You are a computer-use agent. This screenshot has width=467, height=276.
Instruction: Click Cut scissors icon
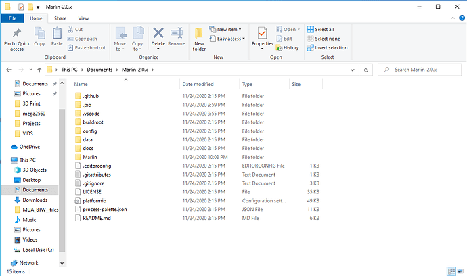[x=70, y=30]
